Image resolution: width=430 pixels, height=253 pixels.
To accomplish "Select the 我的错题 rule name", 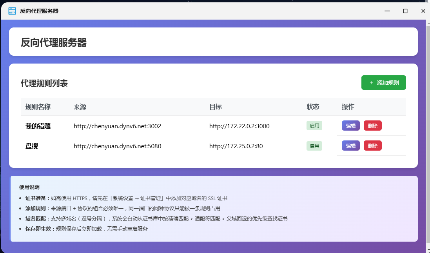I will (x=38, y=126).
